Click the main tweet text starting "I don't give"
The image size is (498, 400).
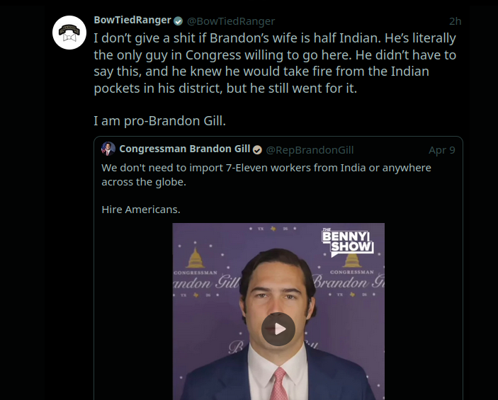click(x=275, y=63)
